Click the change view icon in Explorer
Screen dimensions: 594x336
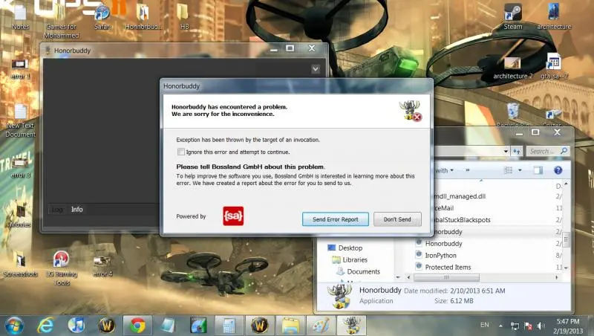[x=509, y=170]
